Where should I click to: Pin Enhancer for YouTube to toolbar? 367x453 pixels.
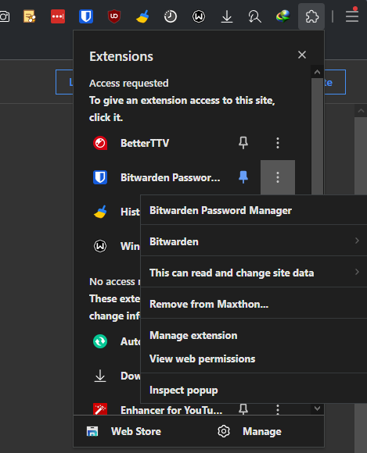243,409
